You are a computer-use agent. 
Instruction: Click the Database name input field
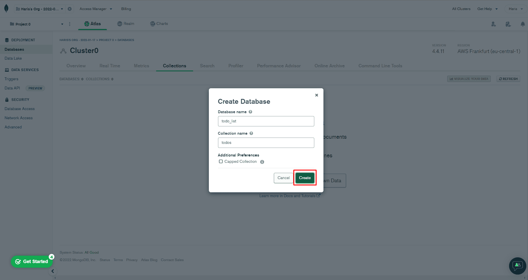(266, 121)
